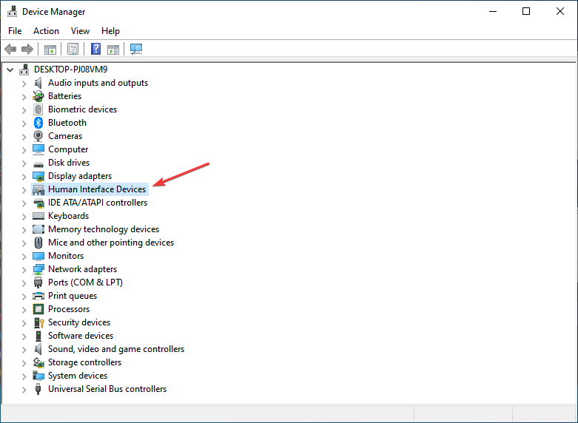The width and height of the screenshot is (578, 423).
Task: Expand the Keyboards category chevron
Action: (24, 217)
